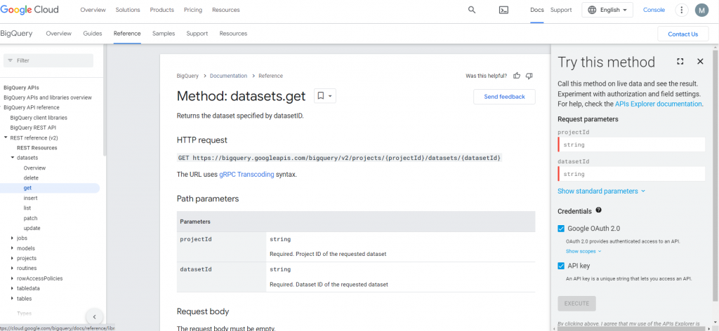Open the Cloud Shell terminal icon
This screenshot has height=331, width=719.
pos(503,10)
